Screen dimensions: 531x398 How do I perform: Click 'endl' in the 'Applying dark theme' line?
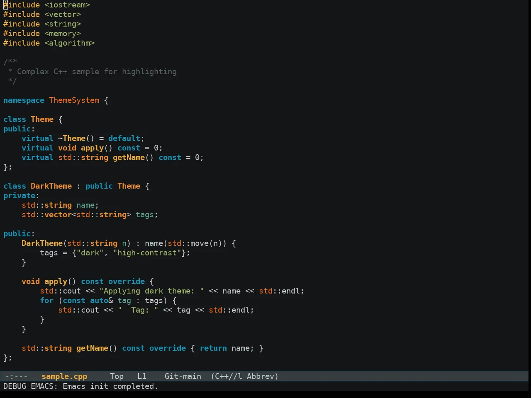coord(290,291)
